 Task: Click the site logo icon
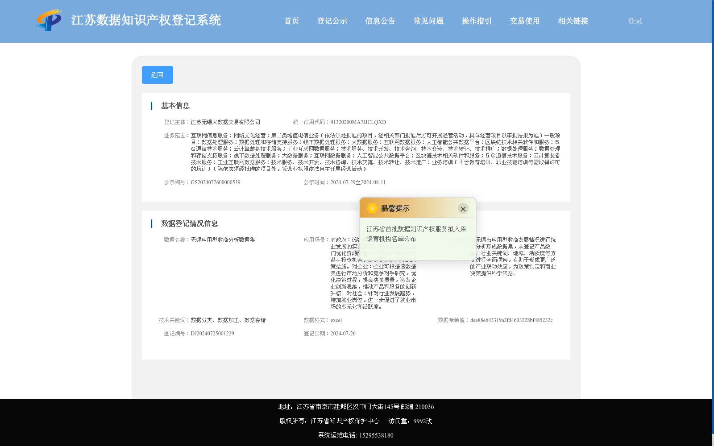click(x=49, y=20)
